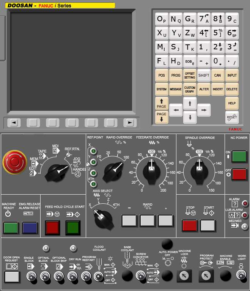Flip the SINGLE BLOCK toggle switch

[31, 277]
